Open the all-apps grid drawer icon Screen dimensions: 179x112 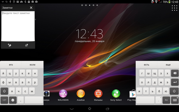pos(175,8)
